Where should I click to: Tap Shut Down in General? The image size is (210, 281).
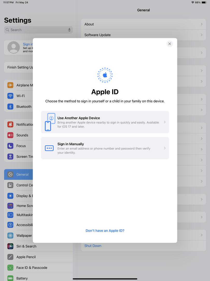coord(93,246)
